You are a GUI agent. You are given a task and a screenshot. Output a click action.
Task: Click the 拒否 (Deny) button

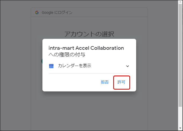click(x=105, y=82)
